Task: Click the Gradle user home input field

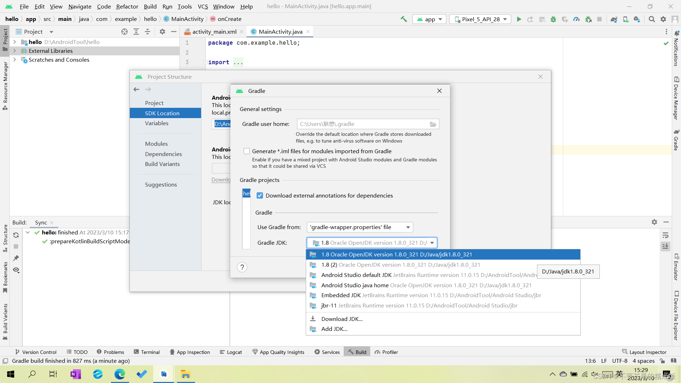Action: [x=364, y=123]
